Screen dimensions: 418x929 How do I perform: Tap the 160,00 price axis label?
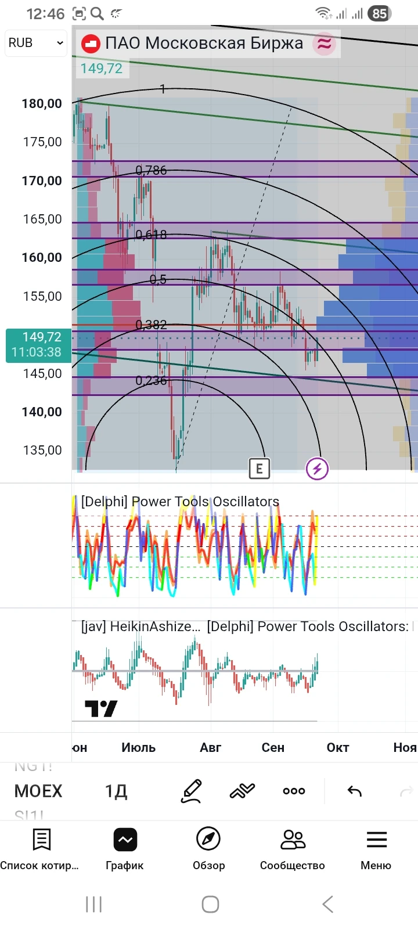(42, 257)
